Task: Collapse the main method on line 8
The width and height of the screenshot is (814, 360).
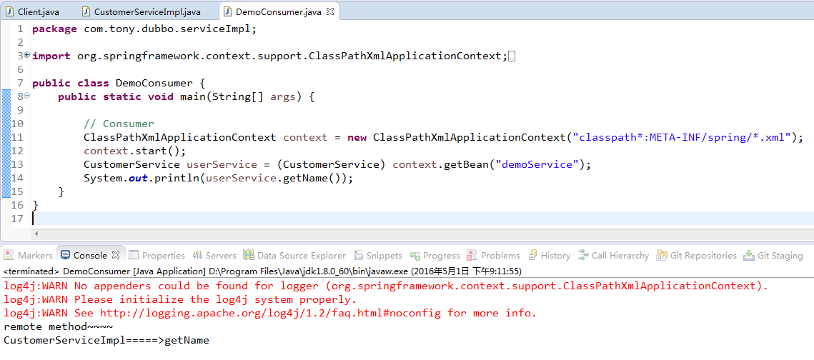Action: [27, 96]
